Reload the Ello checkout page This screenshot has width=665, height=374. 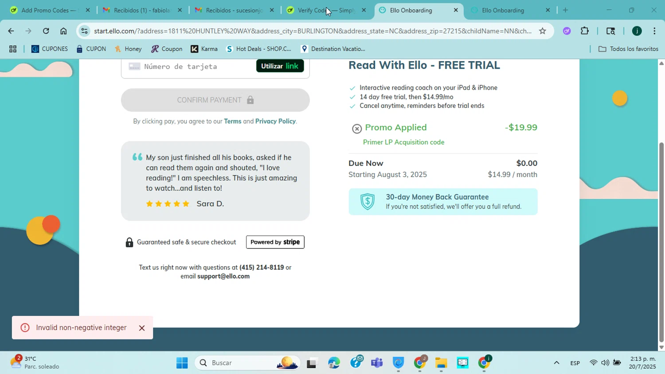click(x=46, y=31)
